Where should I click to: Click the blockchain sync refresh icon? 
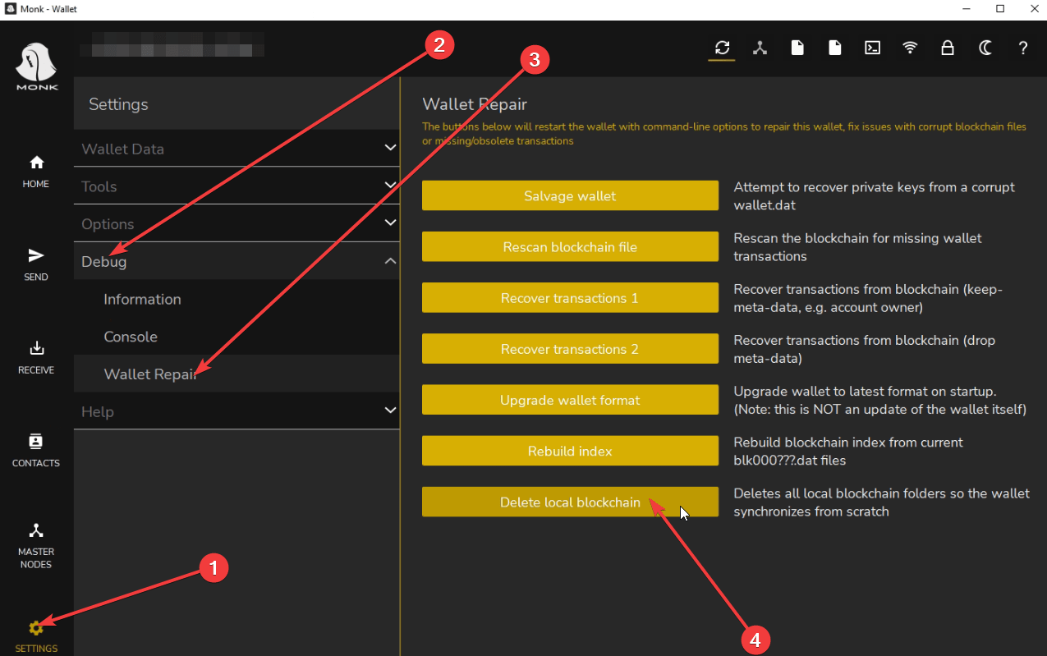pyautogui.click(x=721, y=48)
